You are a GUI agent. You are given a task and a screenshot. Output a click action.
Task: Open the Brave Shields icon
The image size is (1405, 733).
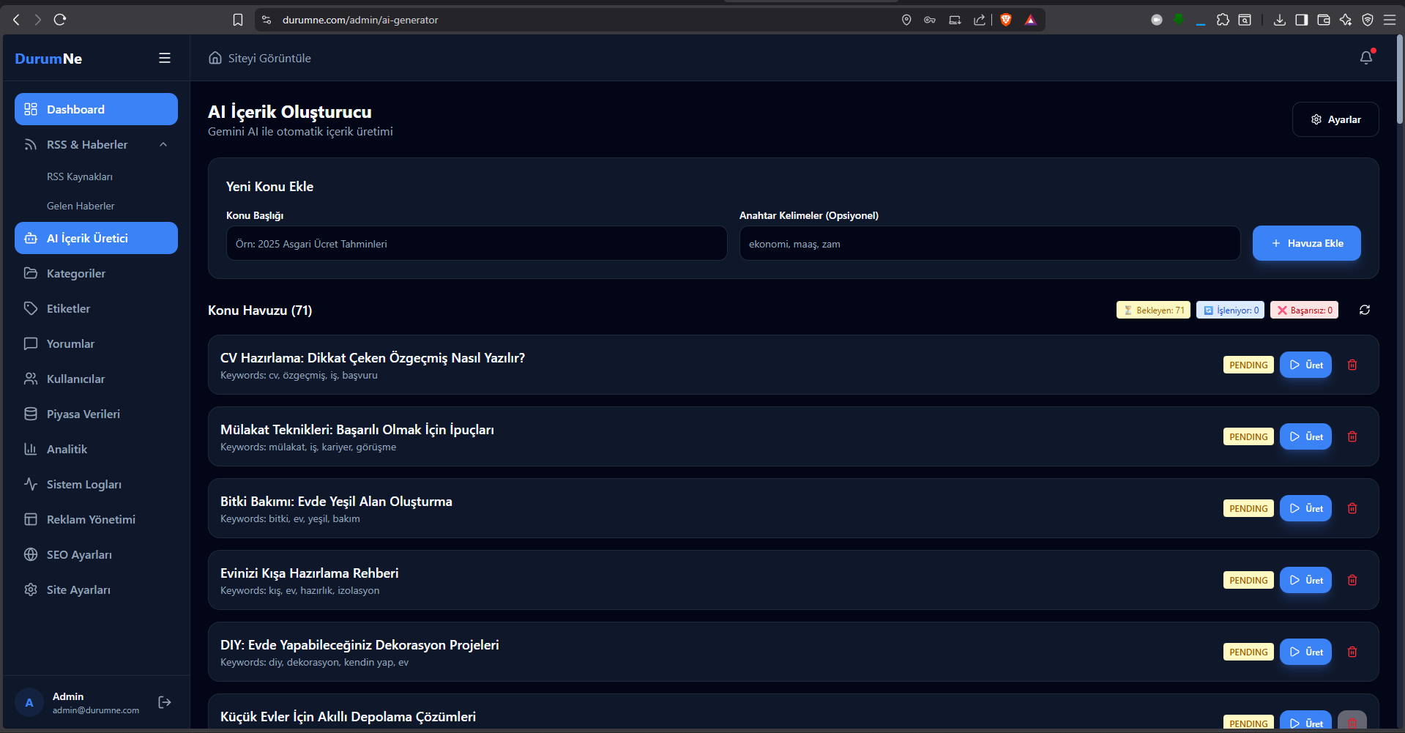[1006, 20]
